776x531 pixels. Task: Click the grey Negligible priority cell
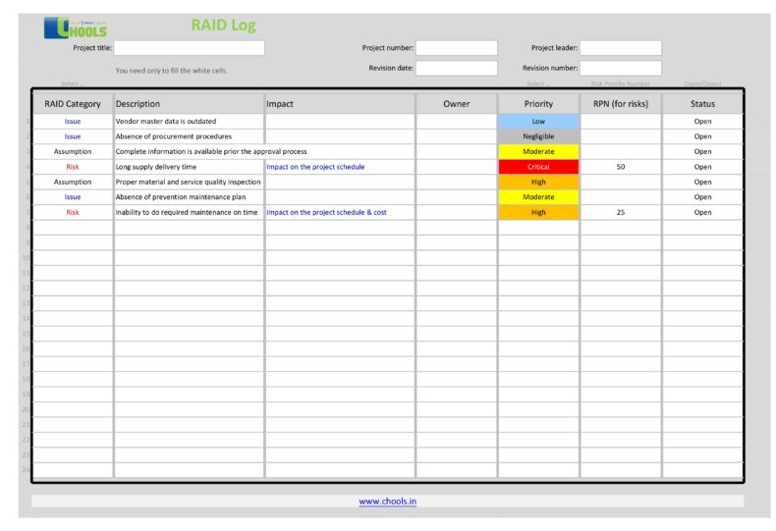pyautogui.click(x=538, y=136)
